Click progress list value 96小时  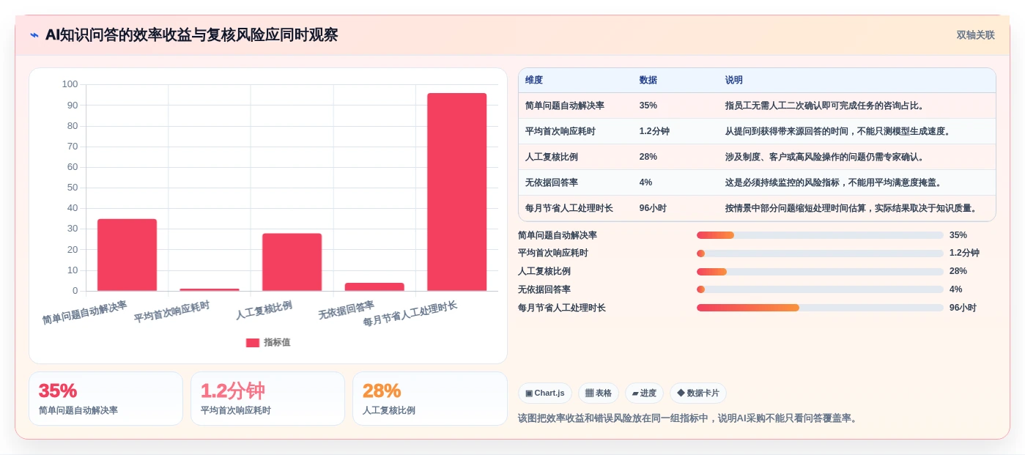pyautogui.click(x=963, y=308)
